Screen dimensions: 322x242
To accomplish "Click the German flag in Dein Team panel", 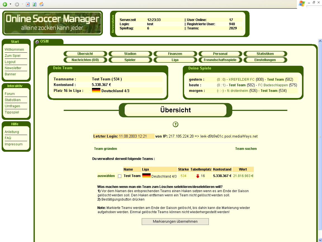I will (96, 90).
